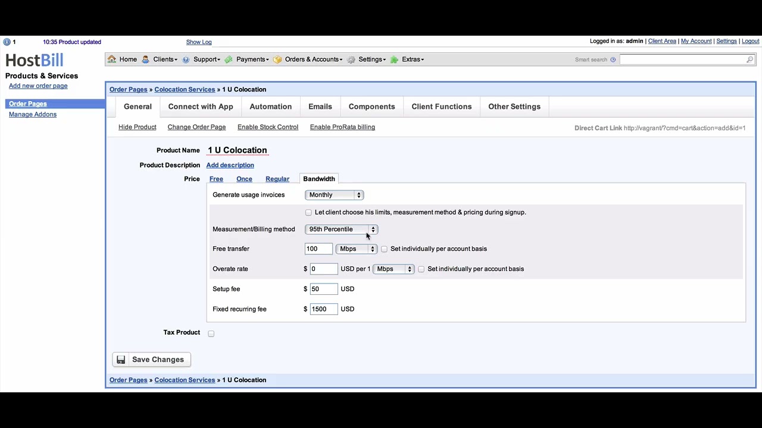The height and width of the screenshot is (428, 762).
Task: Click My Account link at top
Action: pos(696,42)
